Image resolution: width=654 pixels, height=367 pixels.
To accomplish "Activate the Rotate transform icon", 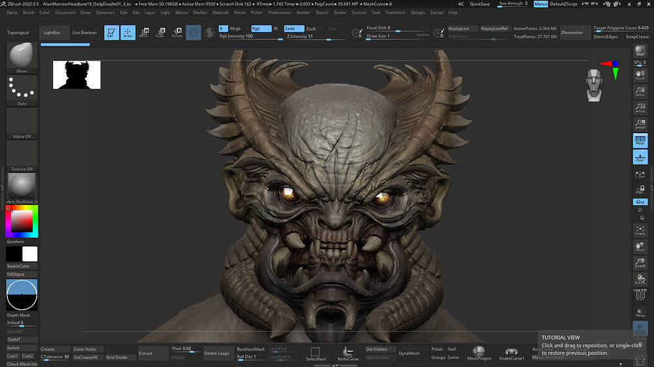I will [x=177, y=33].
